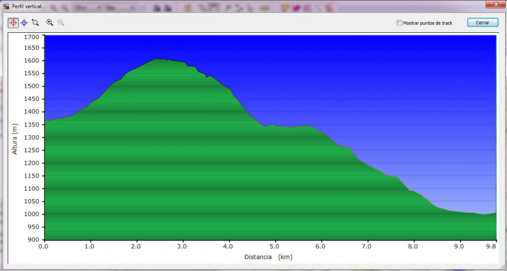Click the 'Distancia (km)' axis title
The height and width of the screenshot is (271, 507).
268,257
